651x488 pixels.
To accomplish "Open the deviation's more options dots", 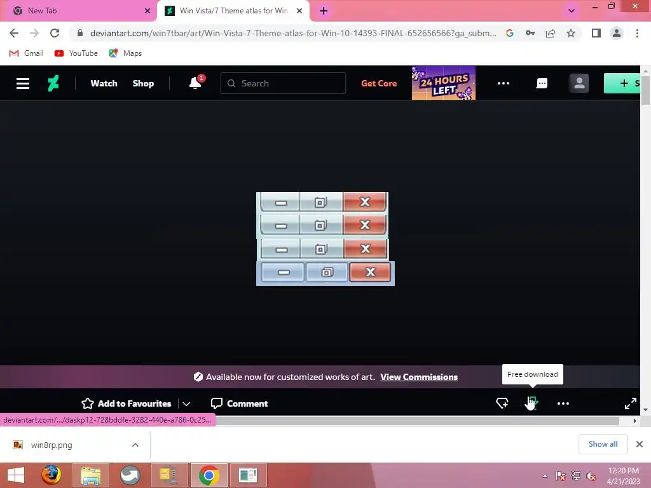I will [x=563, y=403].
